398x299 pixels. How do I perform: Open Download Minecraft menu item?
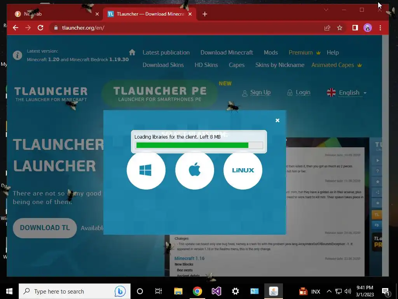[227, 53]
